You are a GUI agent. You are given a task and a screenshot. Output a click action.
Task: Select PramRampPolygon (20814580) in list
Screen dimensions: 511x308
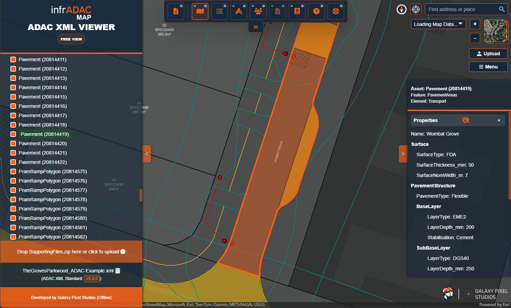point(53,218)
